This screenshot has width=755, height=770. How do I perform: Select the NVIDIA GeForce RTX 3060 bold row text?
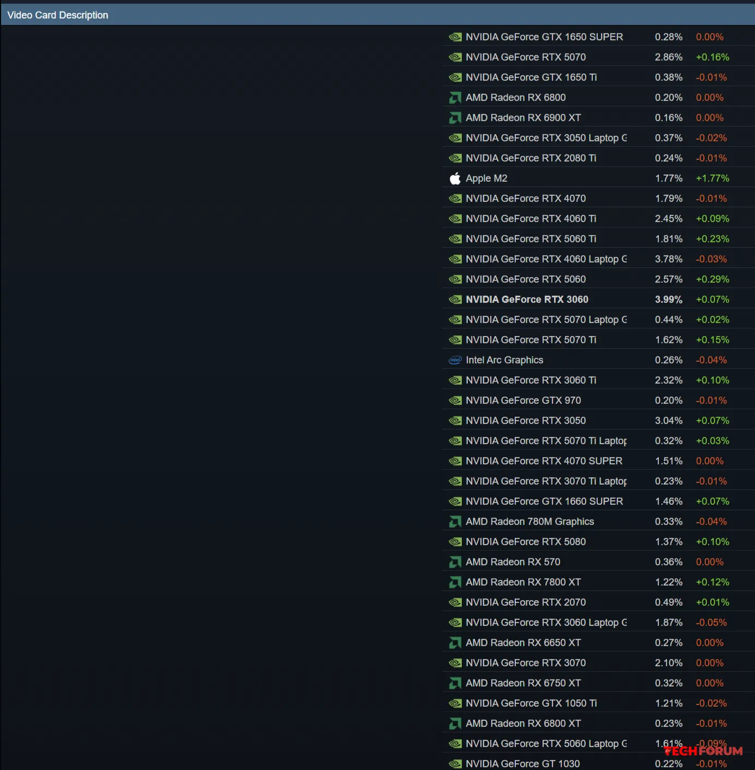point(527,300)
